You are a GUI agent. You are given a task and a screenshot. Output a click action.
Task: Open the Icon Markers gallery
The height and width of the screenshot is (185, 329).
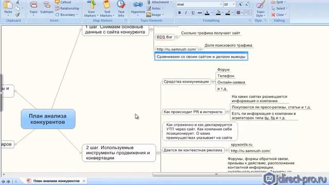click(92, 9)
